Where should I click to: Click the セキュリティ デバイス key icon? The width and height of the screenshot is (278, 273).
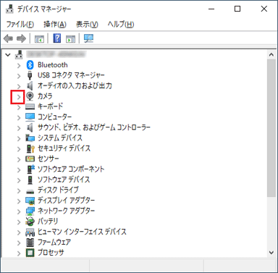point(30,148)
